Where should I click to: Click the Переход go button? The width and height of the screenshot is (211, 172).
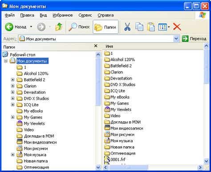194,39
